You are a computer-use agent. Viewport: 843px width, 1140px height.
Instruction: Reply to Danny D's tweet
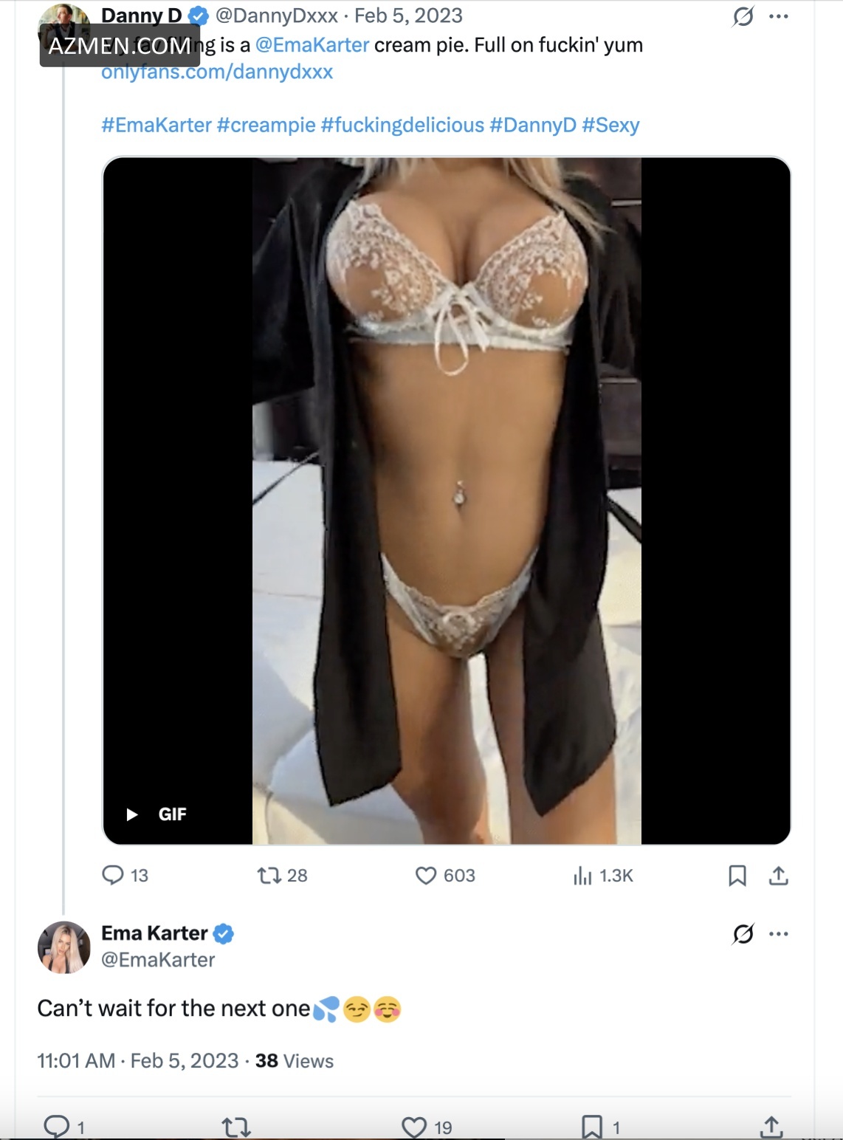[113, 876]
